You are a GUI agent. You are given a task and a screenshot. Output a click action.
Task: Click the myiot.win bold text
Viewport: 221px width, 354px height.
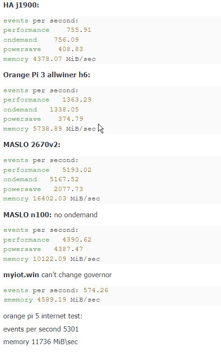coord(21,275)
